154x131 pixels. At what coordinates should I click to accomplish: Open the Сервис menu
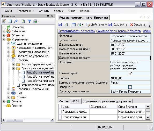(59, 11)
